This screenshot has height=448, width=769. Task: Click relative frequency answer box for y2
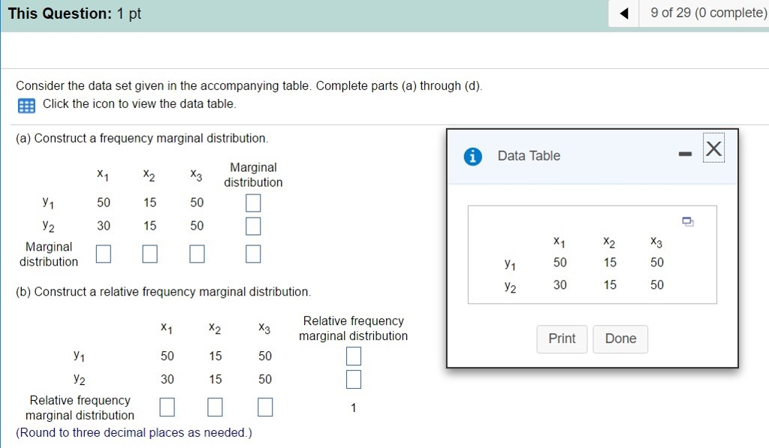353,379
